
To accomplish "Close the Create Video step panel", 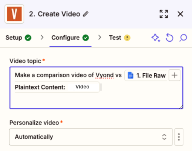I will tap(180, 14).
